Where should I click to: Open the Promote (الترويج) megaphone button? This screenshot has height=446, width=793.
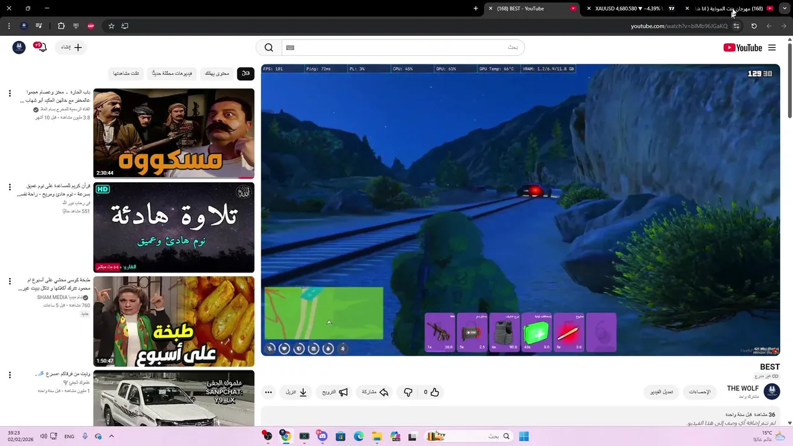point(335,392)
